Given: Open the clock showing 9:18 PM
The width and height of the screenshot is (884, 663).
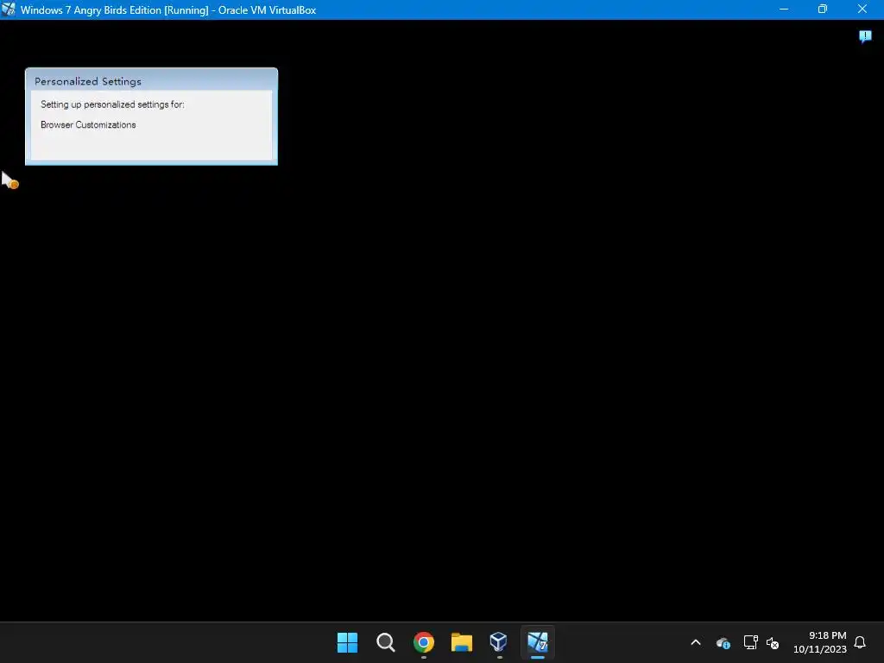Looking at the screenshot, I should coord(820,642).
